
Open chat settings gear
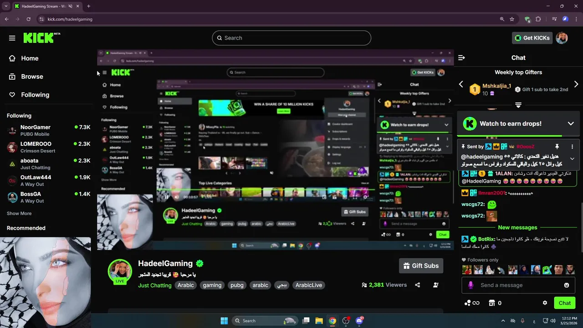[545, 303]
